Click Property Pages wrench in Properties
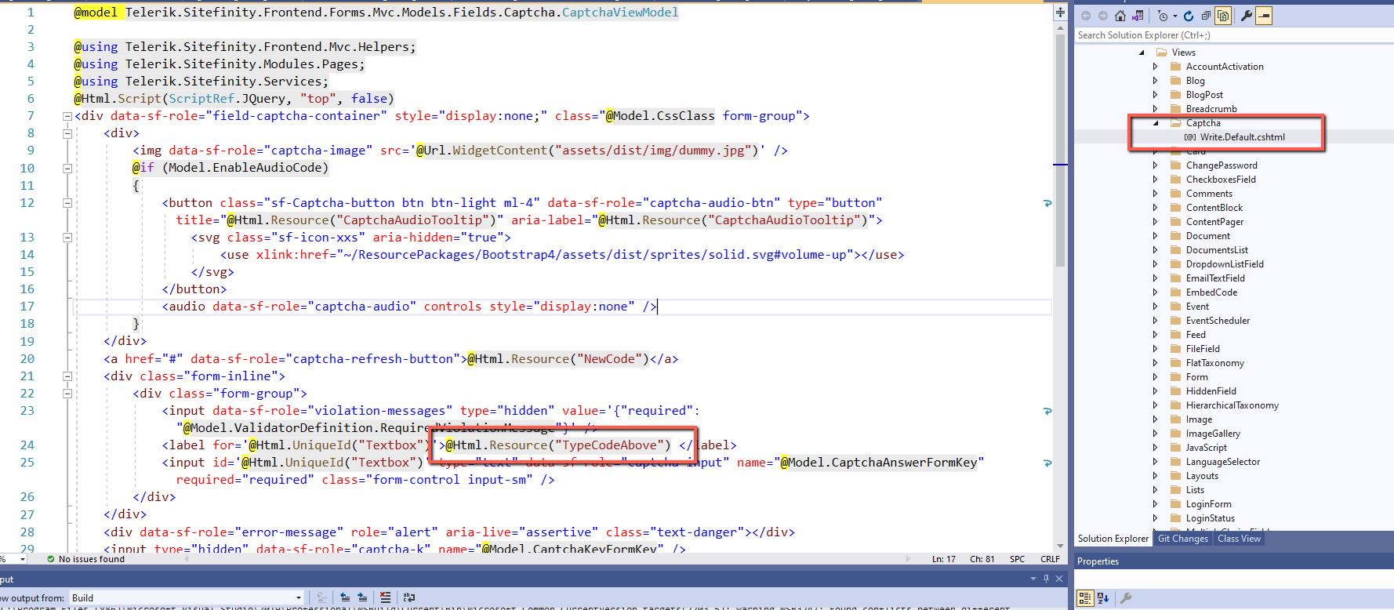1394x610 pixels. click(1126, 598)
